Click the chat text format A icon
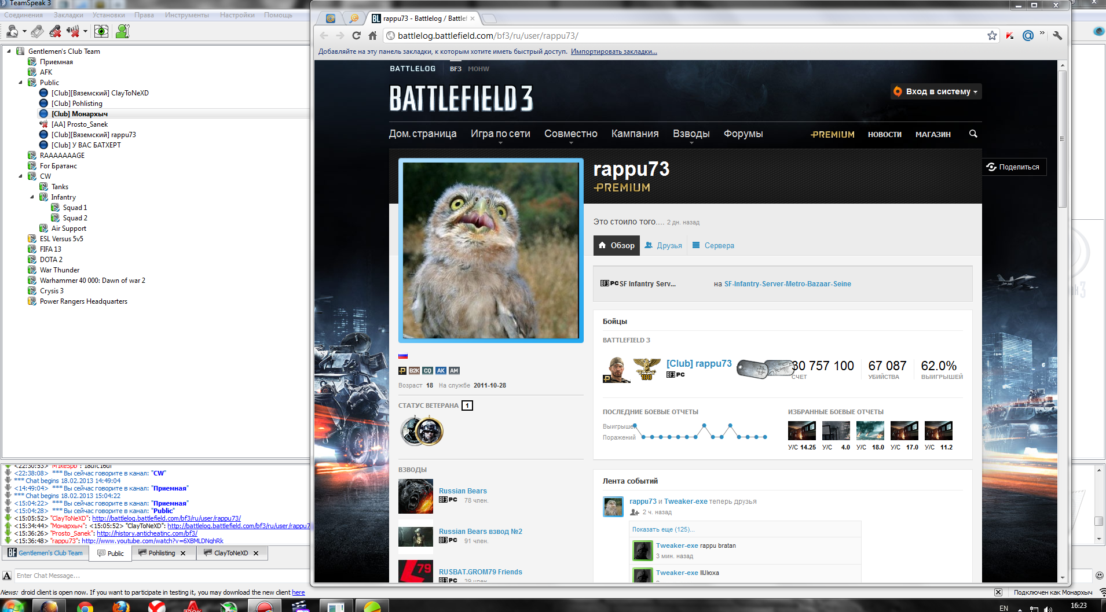 click(x=7, y=576)
